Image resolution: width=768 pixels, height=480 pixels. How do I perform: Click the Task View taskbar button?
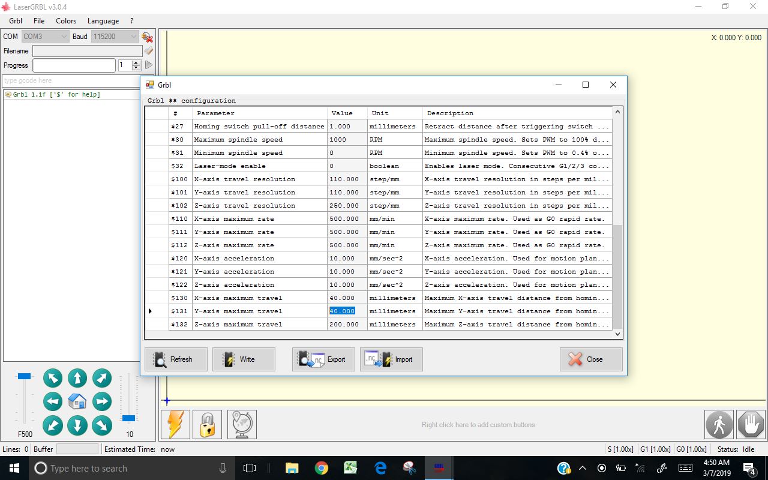pos(250,468)
